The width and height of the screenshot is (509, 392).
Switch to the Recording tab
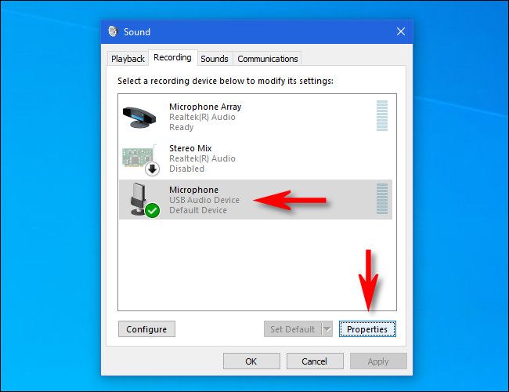coord(173,57)
